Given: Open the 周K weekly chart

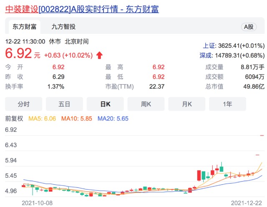Looking at the screenshot, I should (x=146, y=104).
